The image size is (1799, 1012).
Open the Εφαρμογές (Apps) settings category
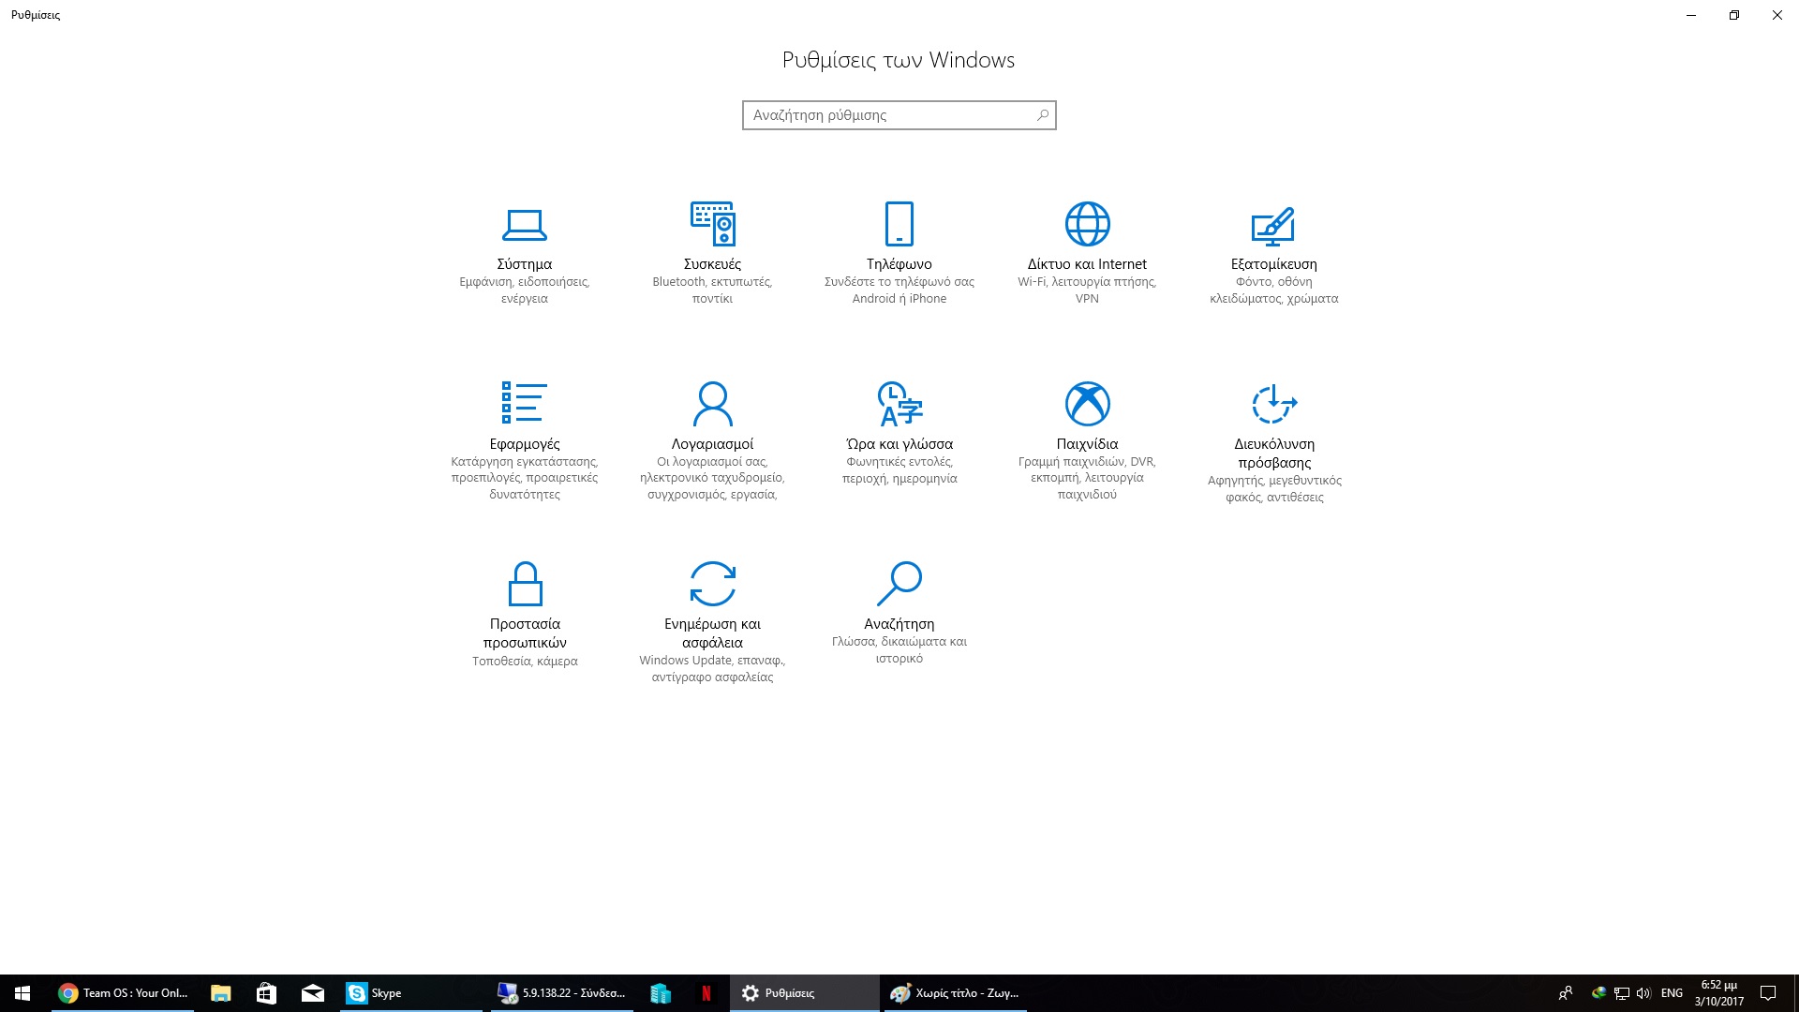pos(525,440)
